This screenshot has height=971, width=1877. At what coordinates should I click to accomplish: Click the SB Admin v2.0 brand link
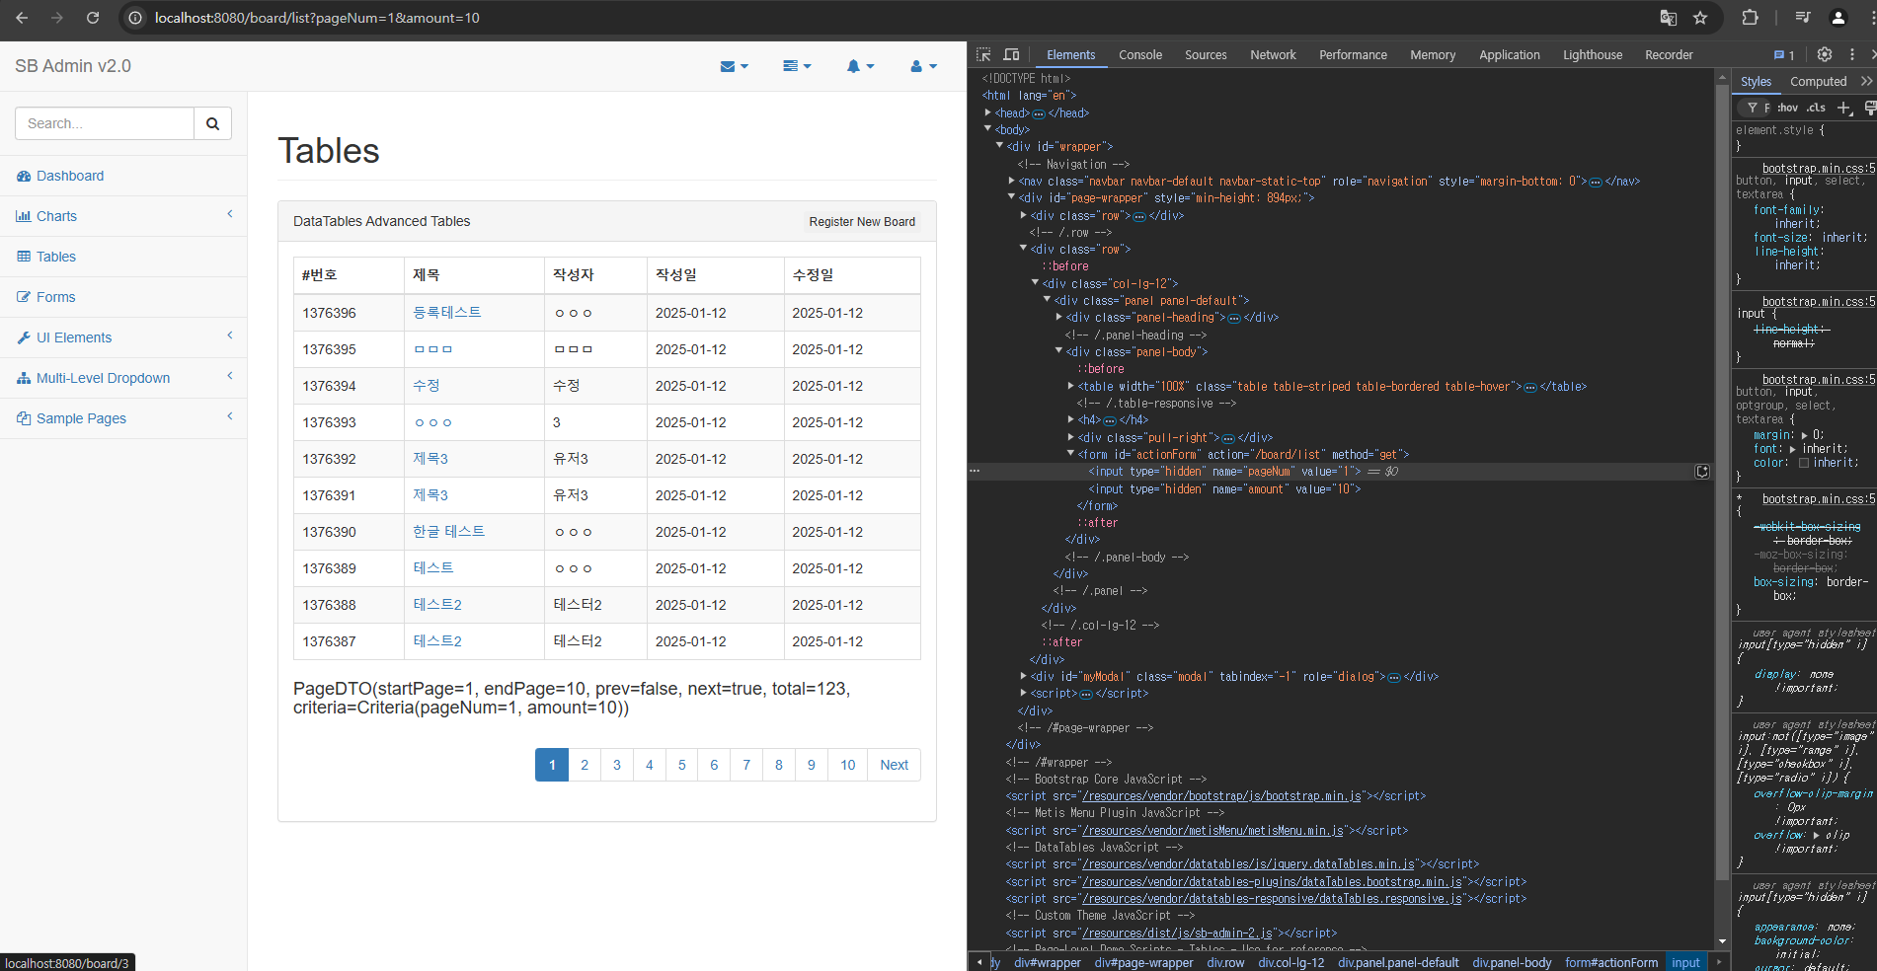pyautogui.click(x=73, y=66)
